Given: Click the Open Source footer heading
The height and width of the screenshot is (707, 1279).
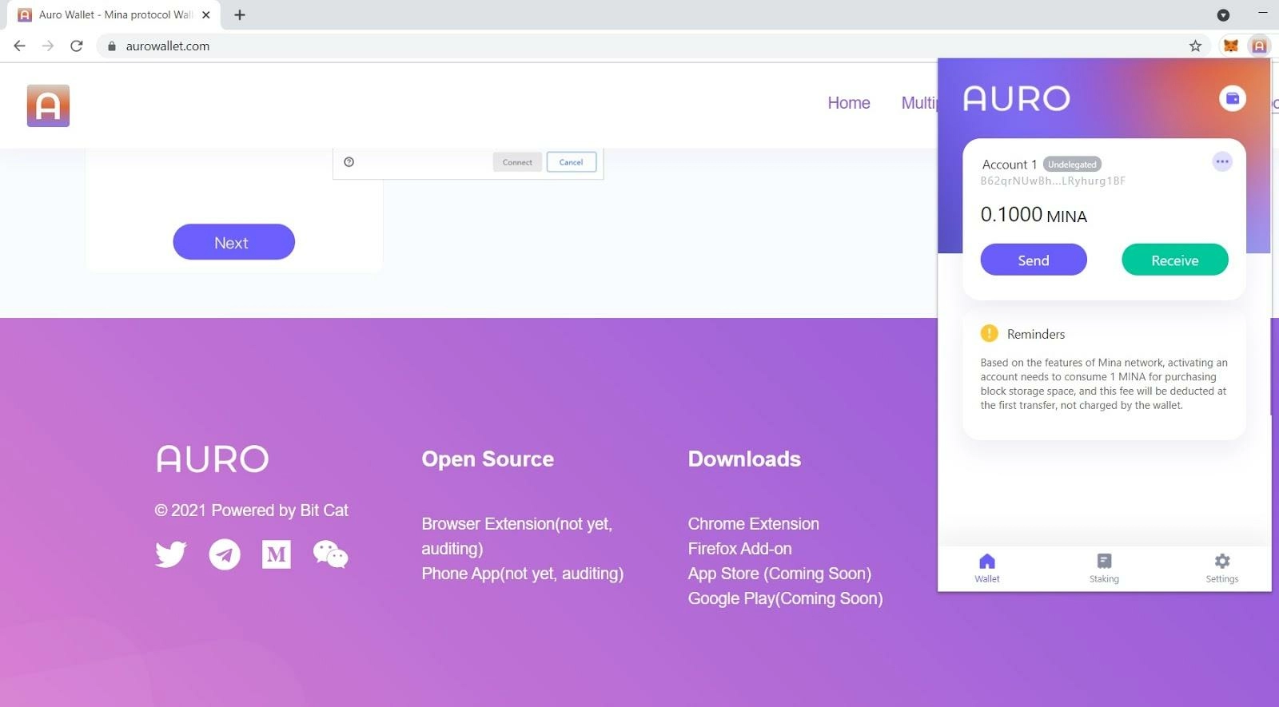Looking at the screenshot, I should tap(488, 459).
